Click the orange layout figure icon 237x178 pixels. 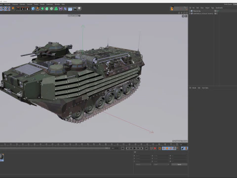(x=172, y=9)
